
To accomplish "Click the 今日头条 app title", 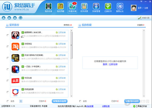I will 28,78.
